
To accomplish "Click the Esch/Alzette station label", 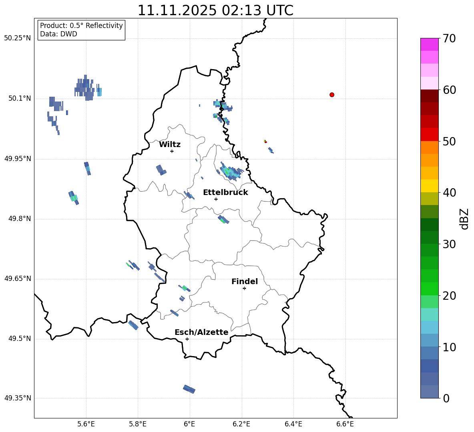I will 201,332.
